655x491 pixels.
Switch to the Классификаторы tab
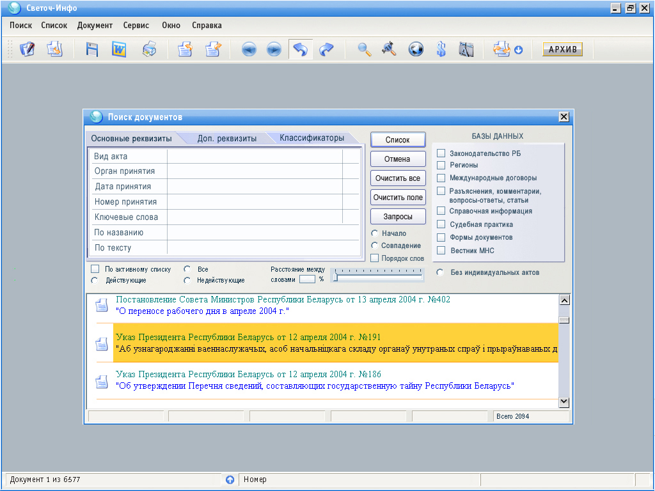312,138
